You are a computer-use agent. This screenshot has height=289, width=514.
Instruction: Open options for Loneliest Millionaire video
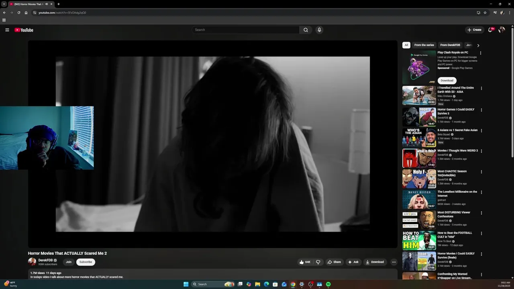tap(481, 192)
